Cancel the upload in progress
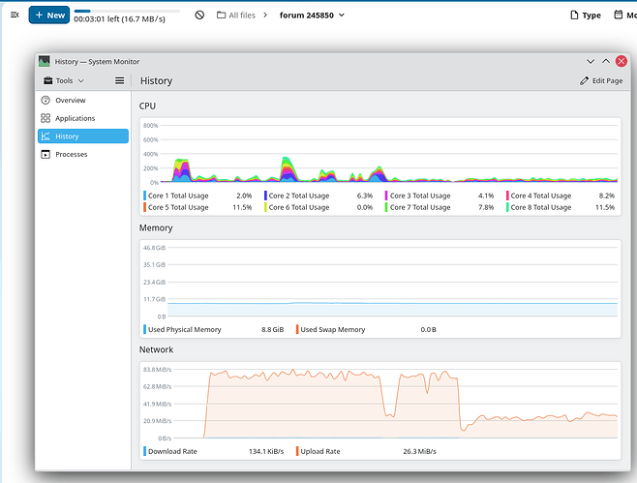Image resolution: width=637 pixels, height=483 pixels. pos(199,15)
